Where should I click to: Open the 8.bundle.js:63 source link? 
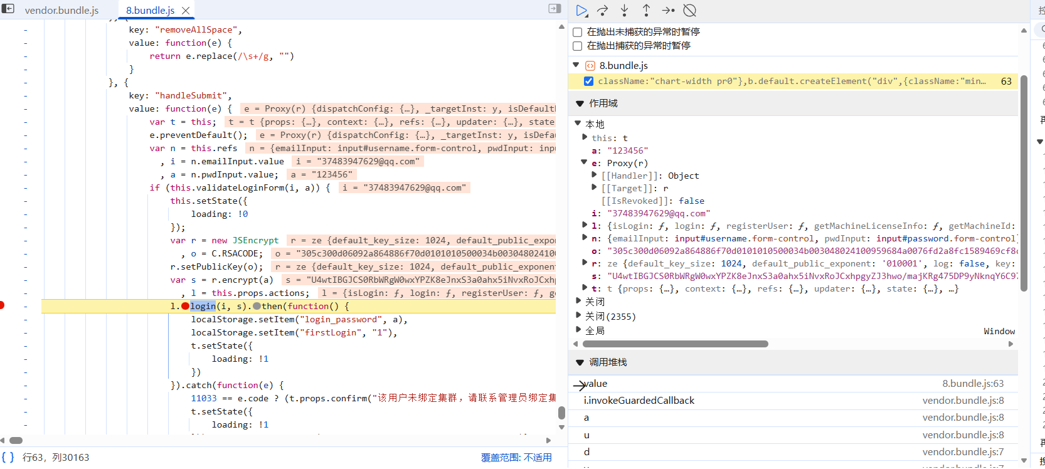tap(973, 384)
